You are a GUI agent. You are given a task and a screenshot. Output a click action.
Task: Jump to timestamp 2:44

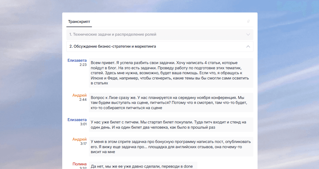coord(83,99)
